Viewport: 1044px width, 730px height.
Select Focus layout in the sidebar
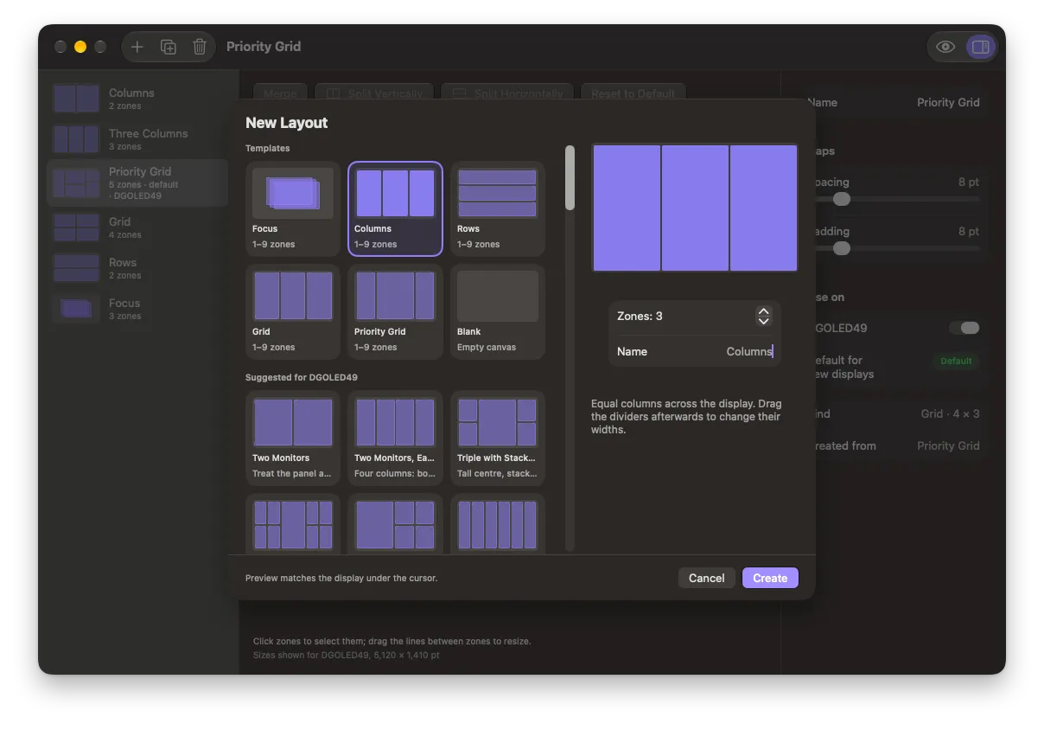coord(137,309)
